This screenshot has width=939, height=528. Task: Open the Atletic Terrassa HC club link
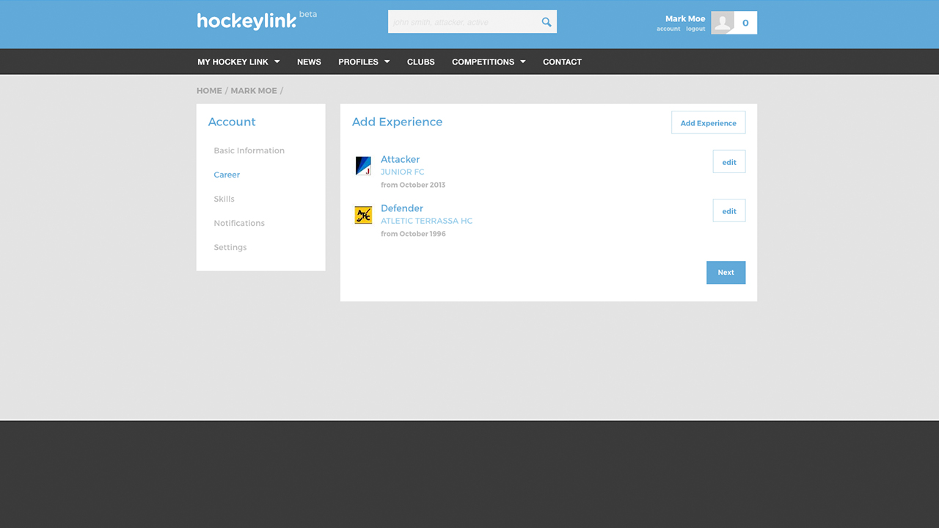[426, 221]
